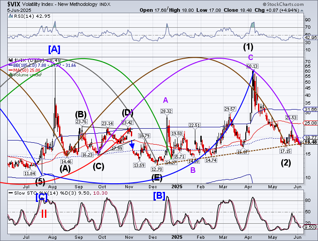Click the RSI(14) indicator legend icon
This screenshot has height=241, width=318.
pyautogui.click(x=10, y=15)
